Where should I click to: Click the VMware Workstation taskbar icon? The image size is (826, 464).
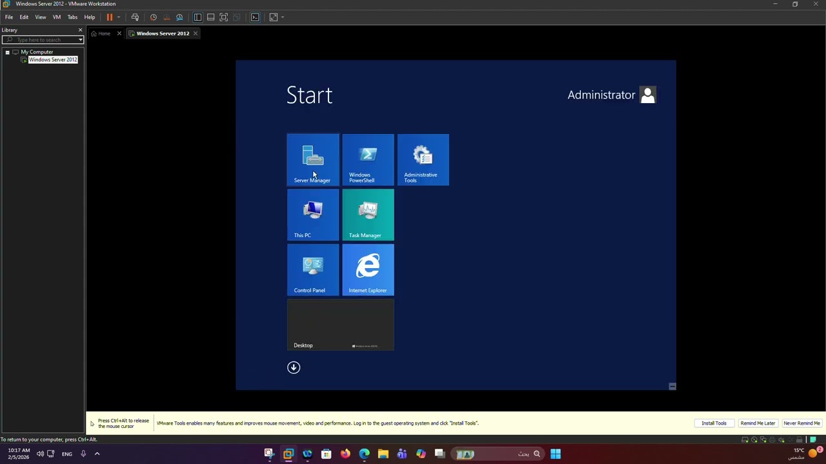point(288,454)
